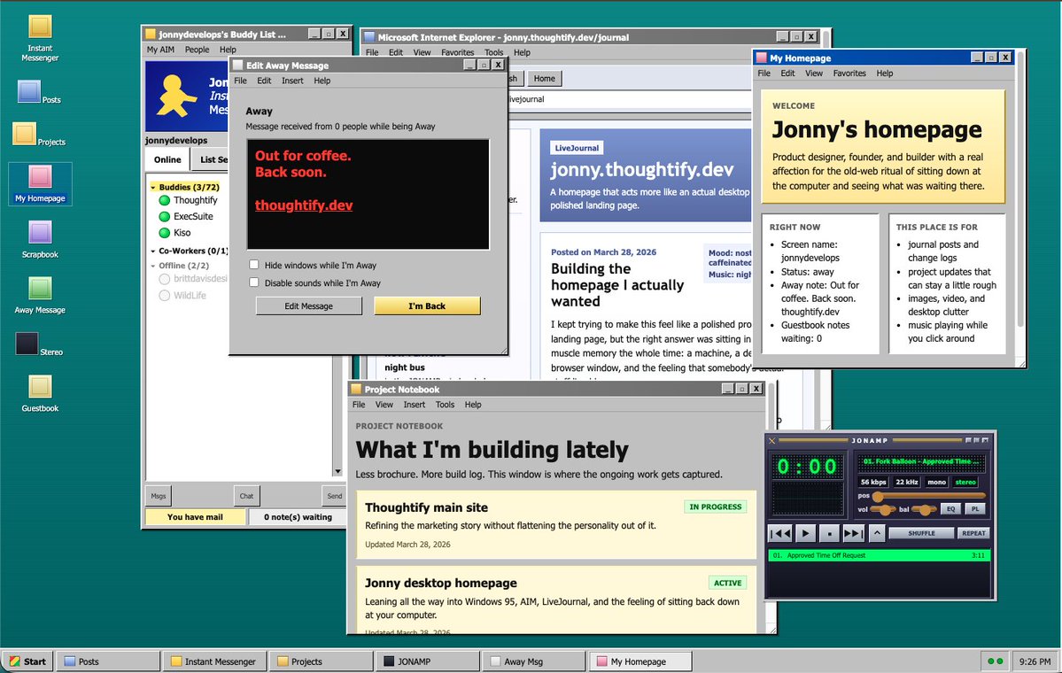Click ExecSuite's green online status icon
The image size is (1062, 673).
tap(164, 217)
